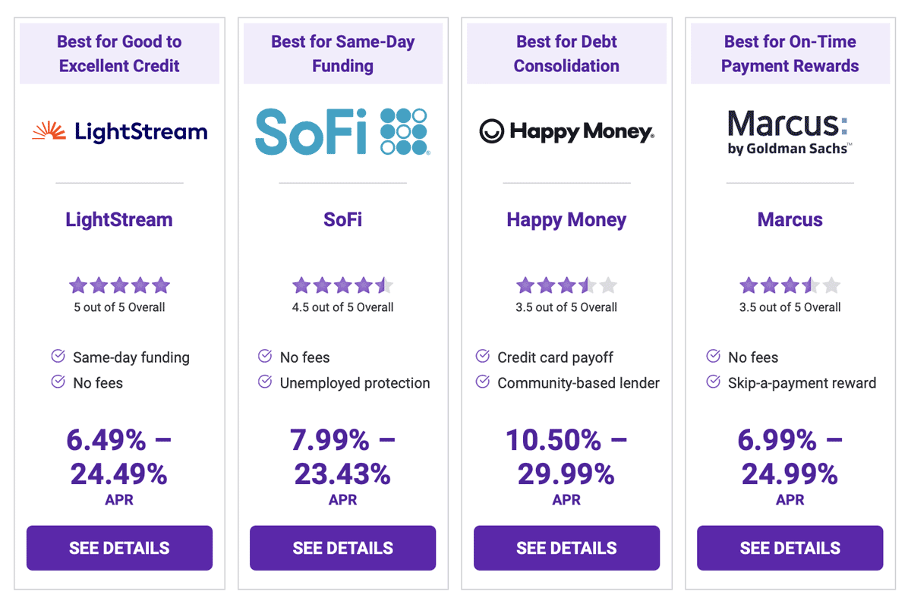Click the checkmark next to Skip-a-payment reward
The height and width of the screenshot is (607, 911).
coord(712,383)
